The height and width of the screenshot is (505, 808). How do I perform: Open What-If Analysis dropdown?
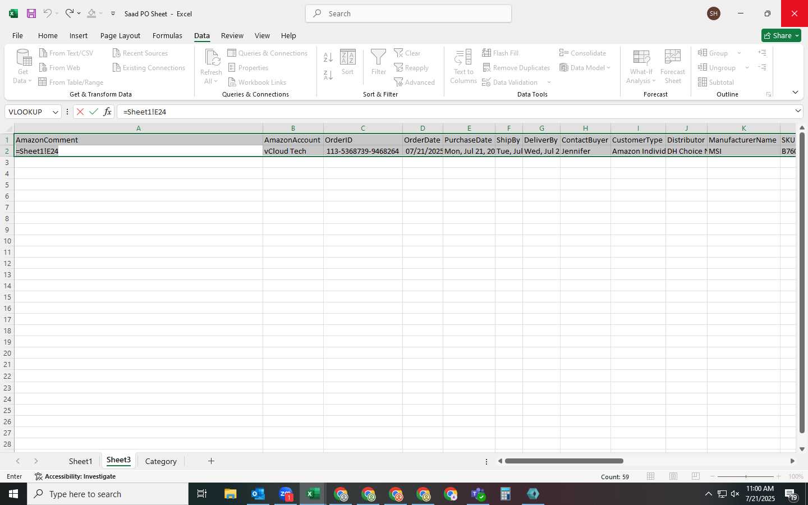pos(641,66)
